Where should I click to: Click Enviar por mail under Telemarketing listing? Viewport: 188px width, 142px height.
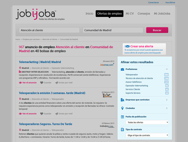[x=65, y=83]
